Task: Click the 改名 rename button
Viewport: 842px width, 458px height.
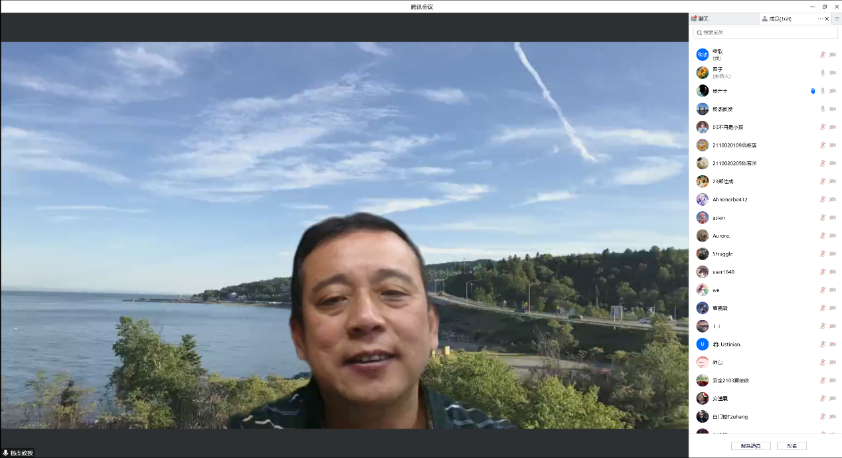Action: (792, 446)
